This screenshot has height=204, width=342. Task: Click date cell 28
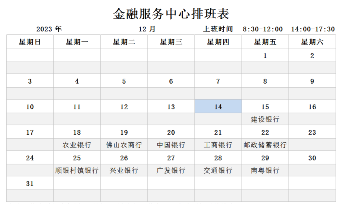[x=218, y=158]
